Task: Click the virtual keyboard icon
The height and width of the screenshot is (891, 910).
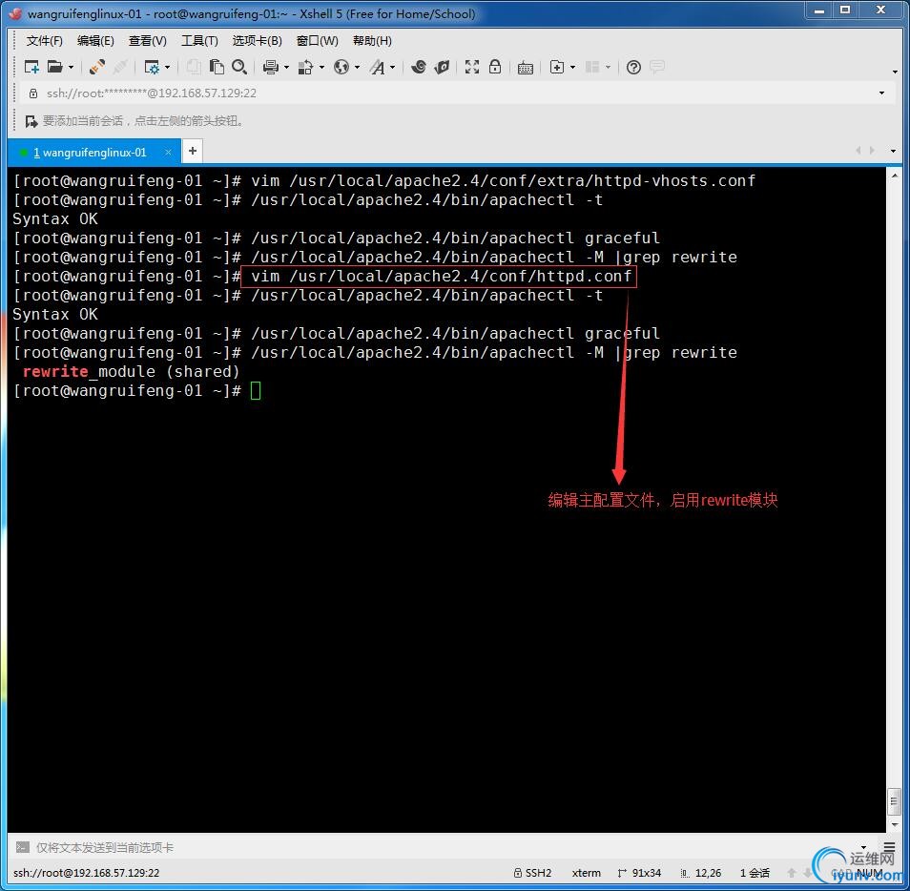Action: pyautogui.click(x=526, y=68)
